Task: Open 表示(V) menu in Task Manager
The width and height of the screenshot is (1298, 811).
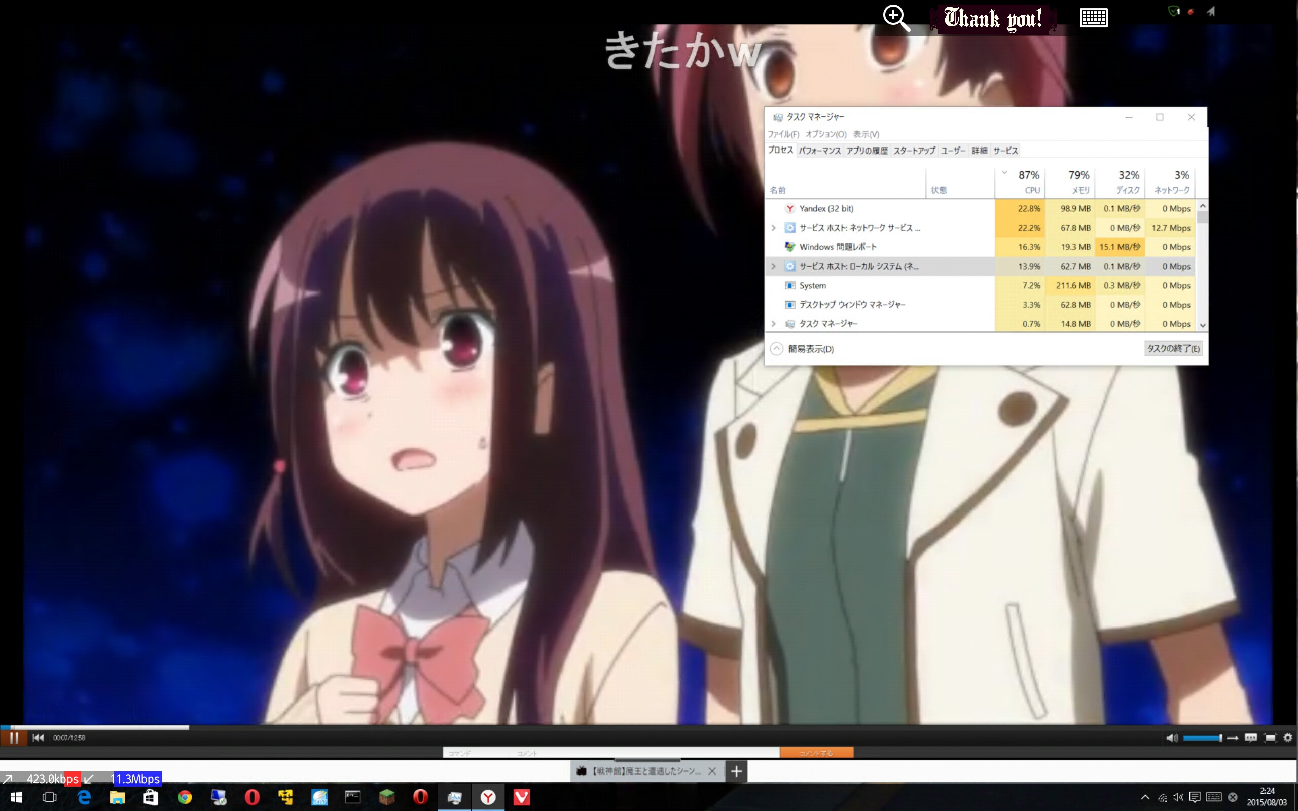Action: [866, 134]
